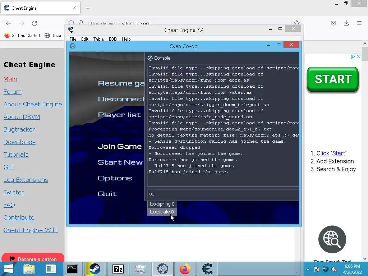This screenshot has height=276, width=368.
Task: Click Start New game entry
Action: coord(120,162)
